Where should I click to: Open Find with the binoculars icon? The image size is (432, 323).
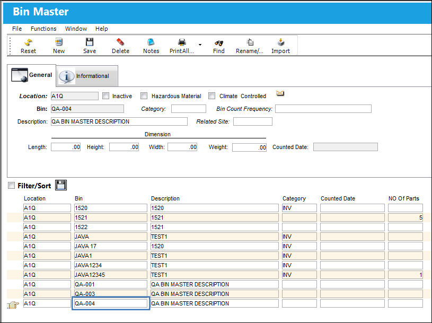point(219,43)
